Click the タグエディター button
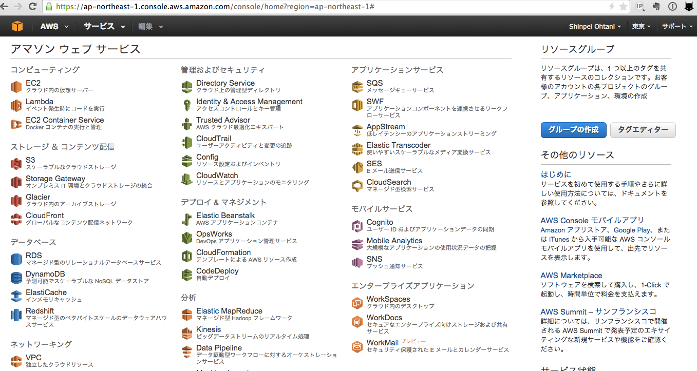Screen dimensions: 697x371 click(643, 130)
